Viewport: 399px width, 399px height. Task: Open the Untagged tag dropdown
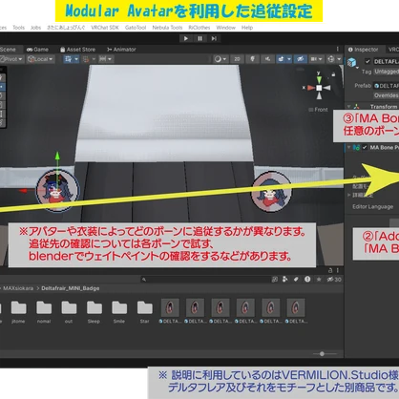pos(386,72)
